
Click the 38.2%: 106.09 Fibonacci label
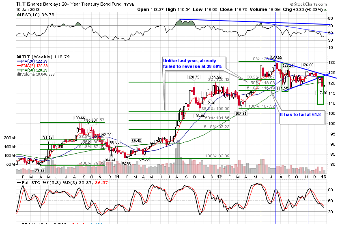pos(215,108)
